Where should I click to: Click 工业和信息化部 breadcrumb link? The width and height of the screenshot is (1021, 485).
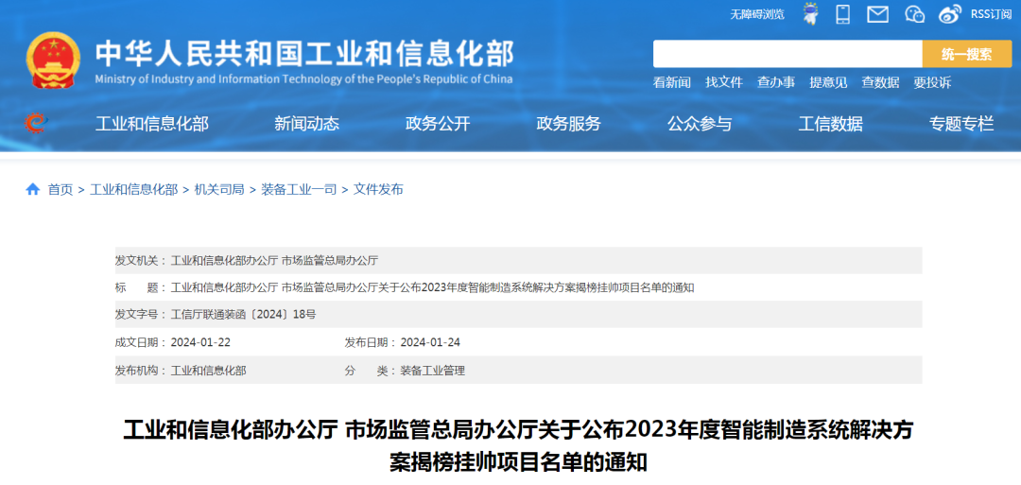[x=133, y=189]
